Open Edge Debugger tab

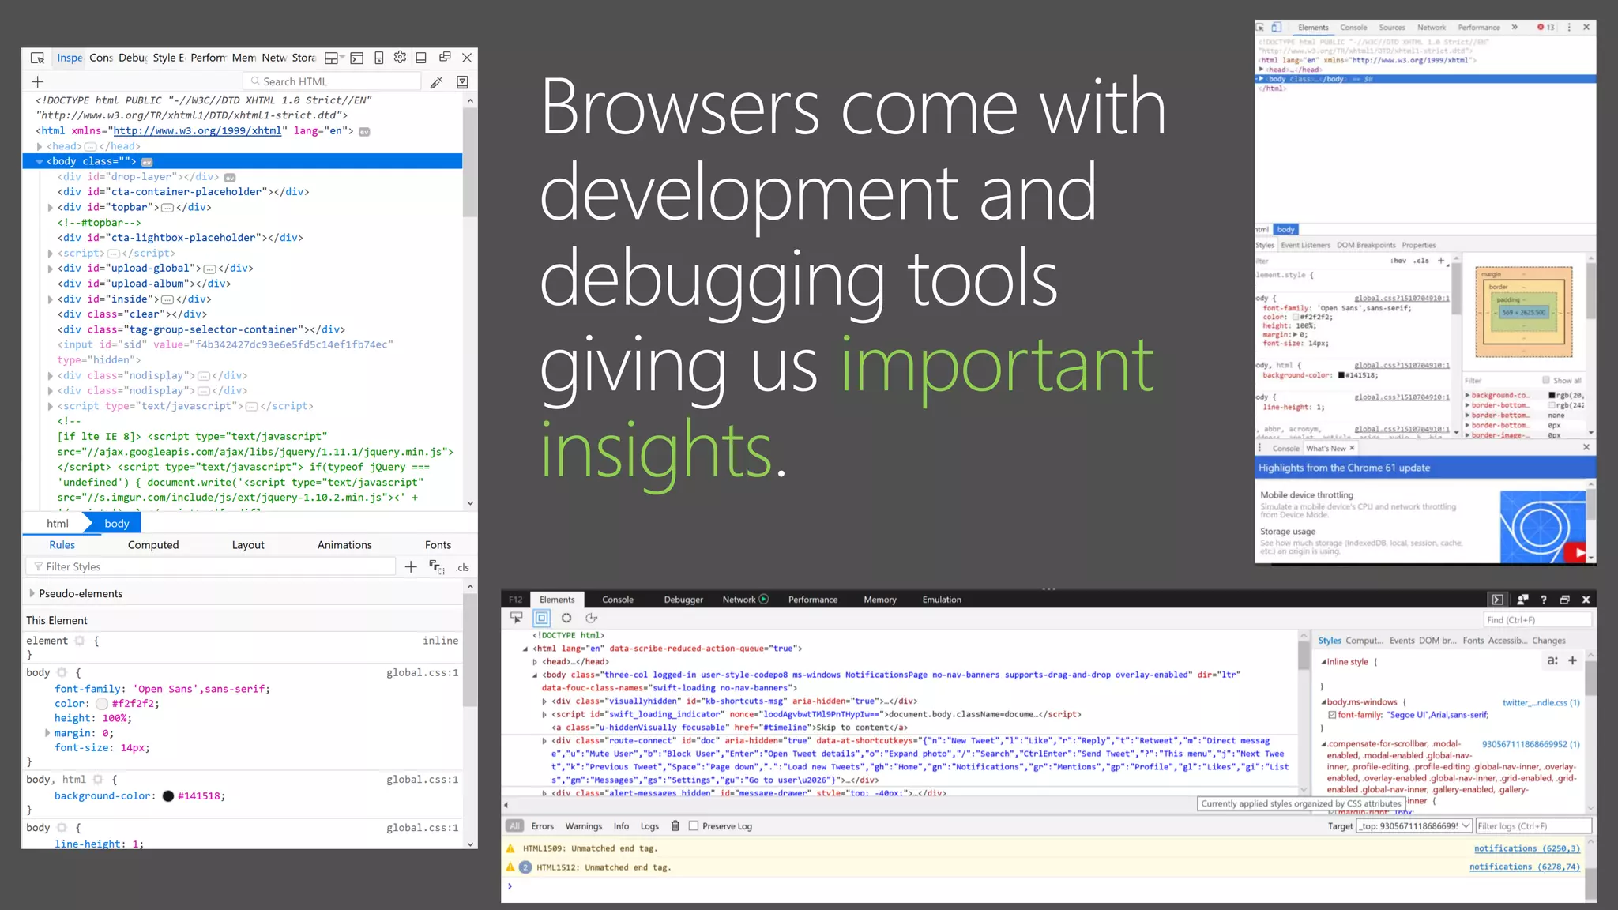click(x=683, y=600)
